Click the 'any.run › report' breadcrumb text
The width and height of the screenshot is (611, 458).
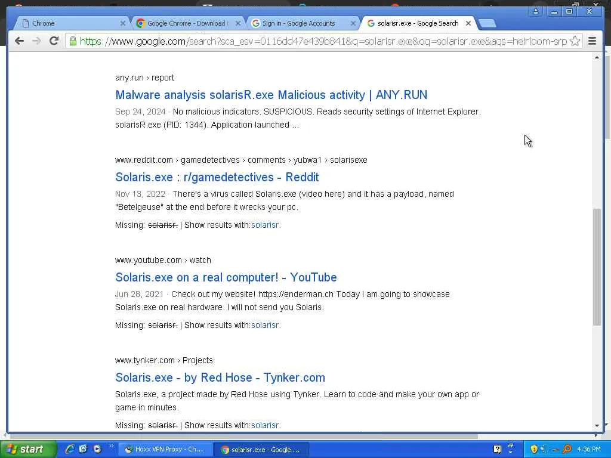(x=144, y=78)
